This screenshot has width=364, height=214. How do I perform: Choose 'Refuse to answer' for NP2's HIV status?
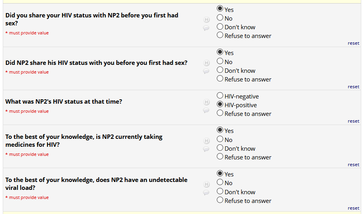220,114
